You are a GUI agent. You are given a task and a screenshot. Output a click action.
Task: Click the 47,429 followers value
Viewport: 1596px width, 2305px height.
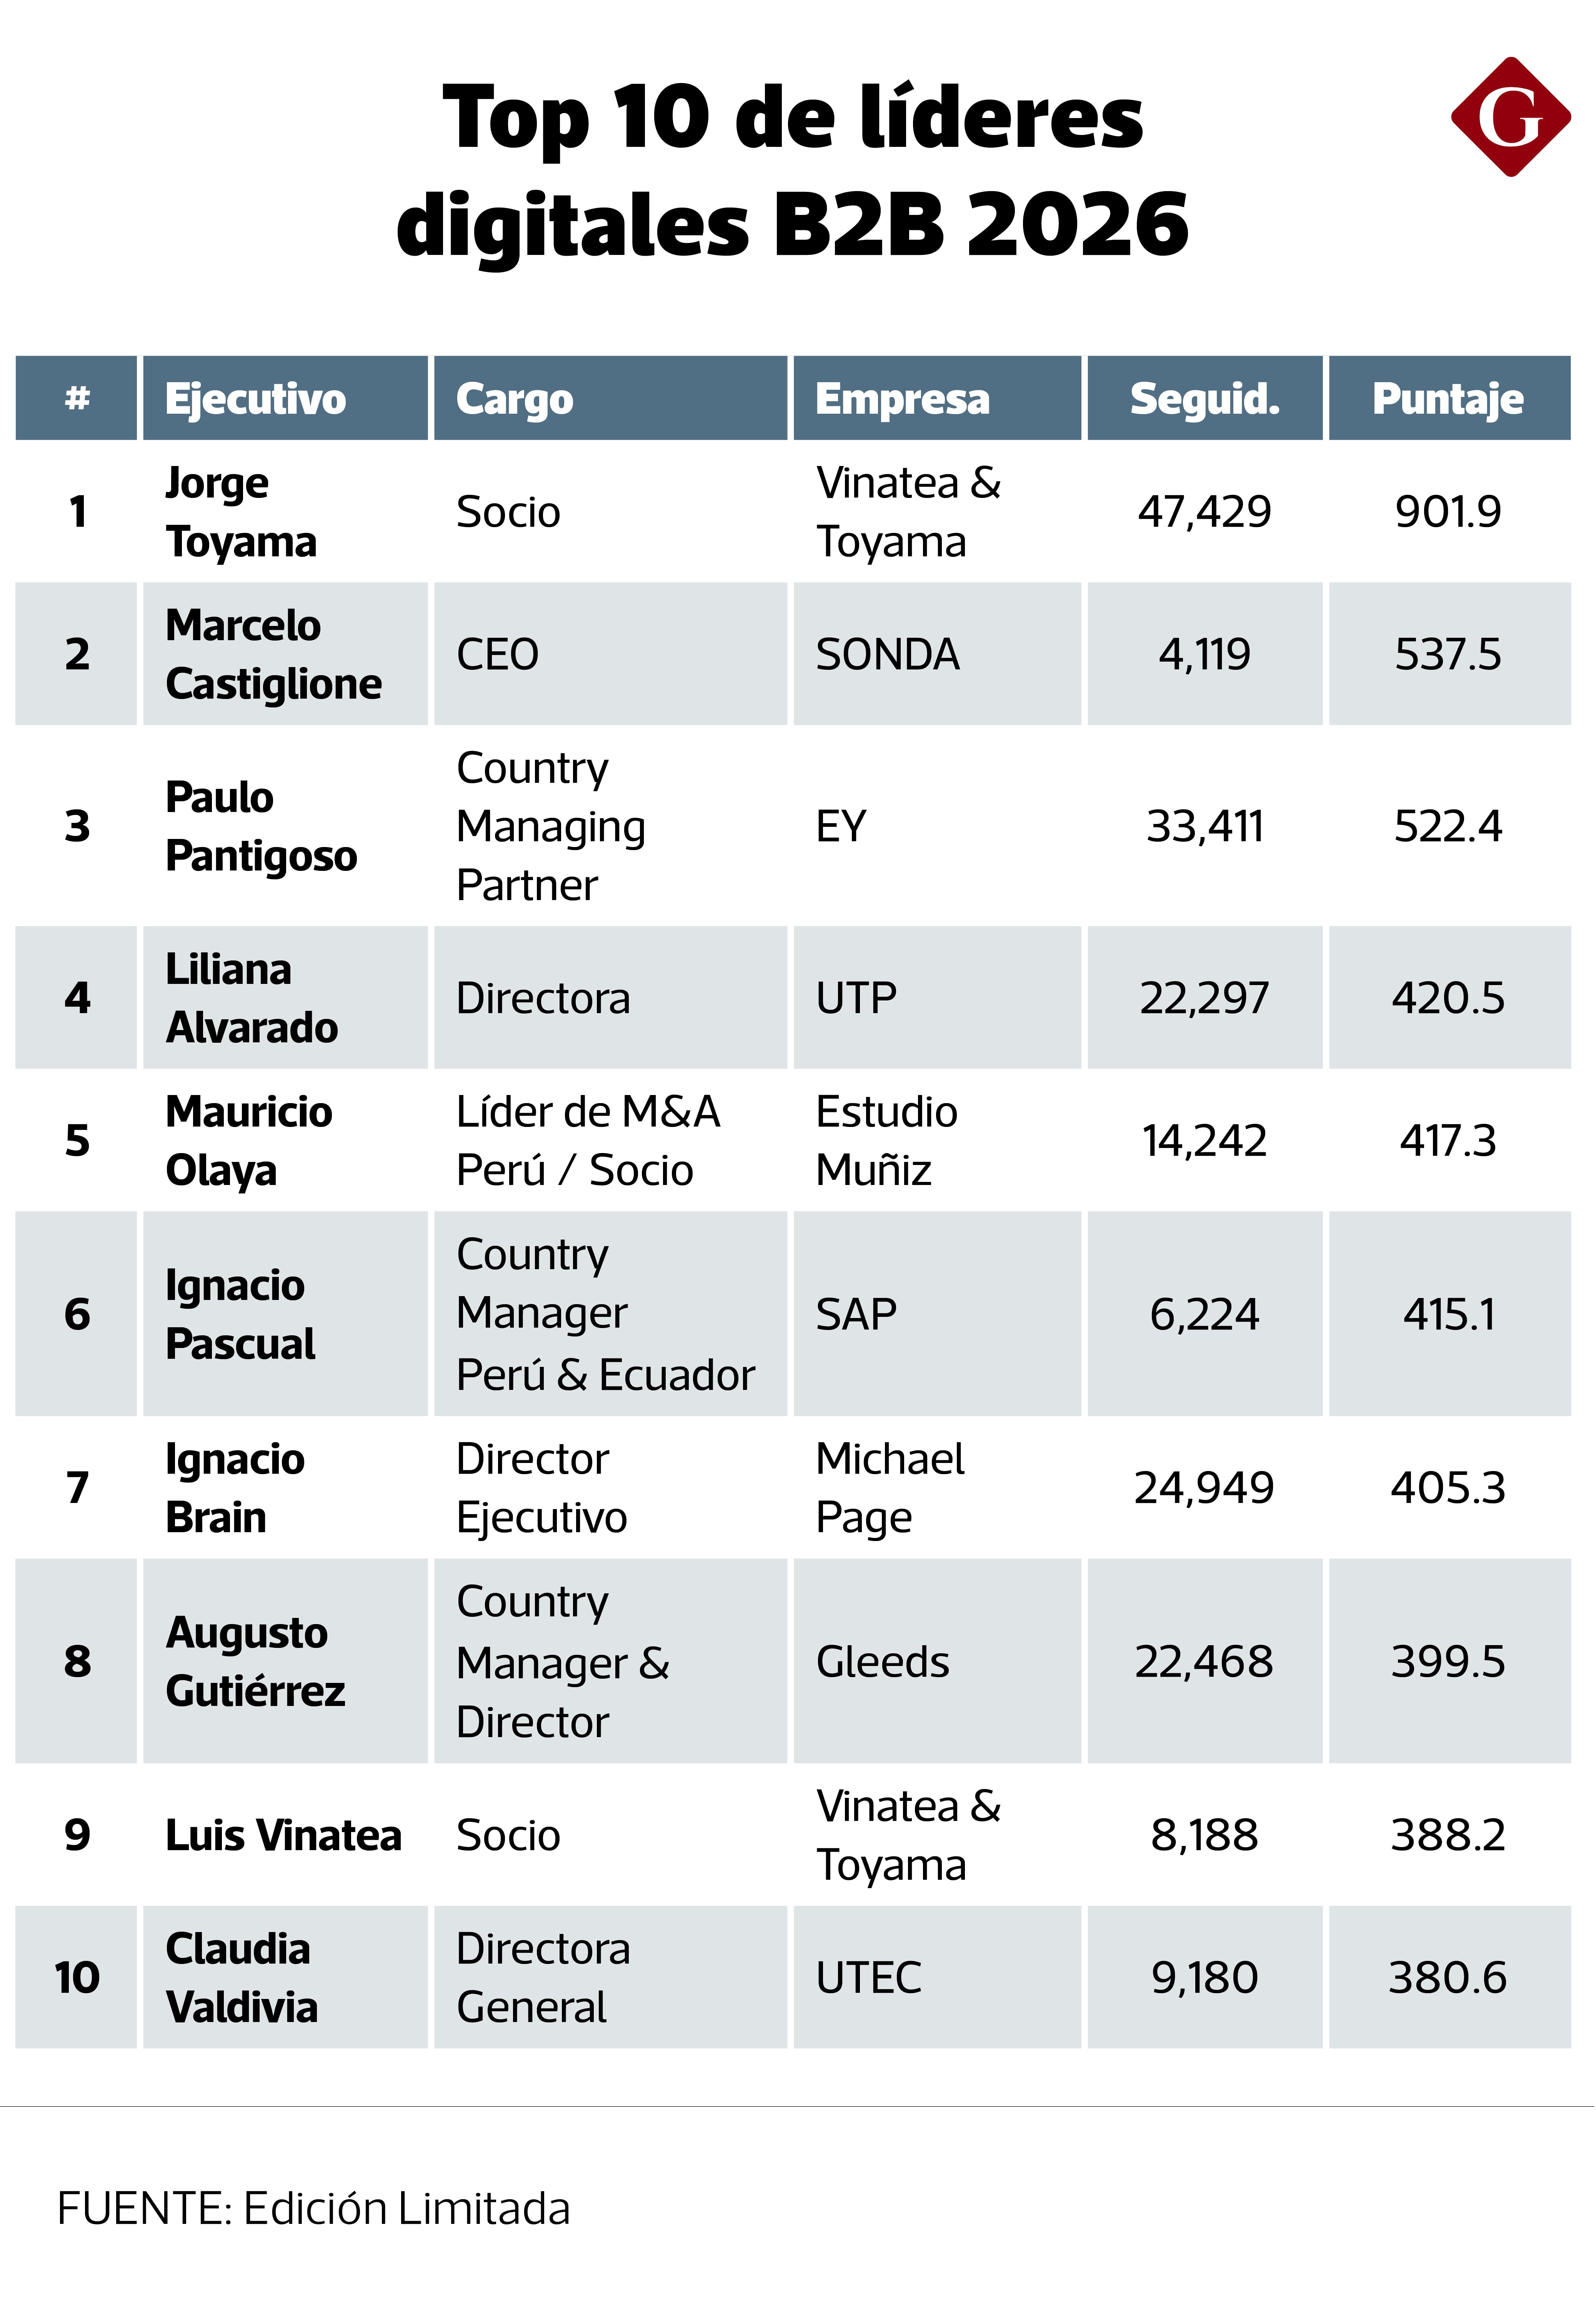point(1204,512)
